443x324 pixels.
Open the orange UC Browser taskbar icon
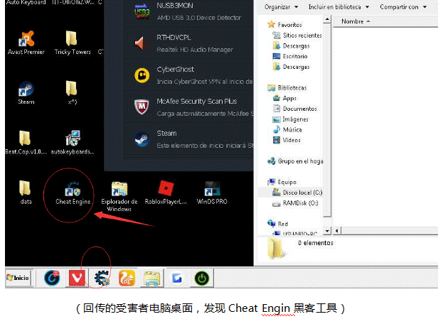point(127,278)
